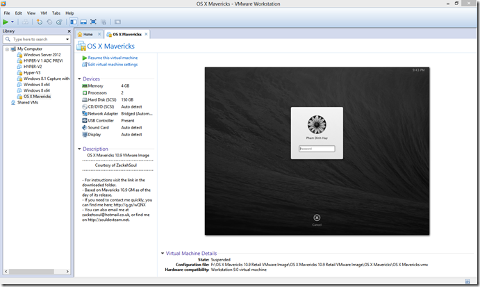This screenshot has height=287, width=480.
Task: Open the power options dropdown arrow
Action: point(13,22)
